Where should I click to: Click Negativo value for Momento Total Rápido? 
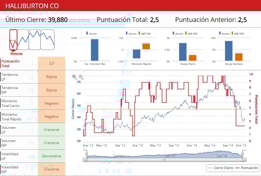[x=52, y=117]
